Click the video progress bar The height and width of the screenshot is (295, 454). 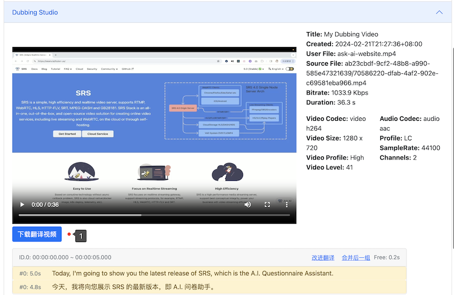tap(154, 215)
